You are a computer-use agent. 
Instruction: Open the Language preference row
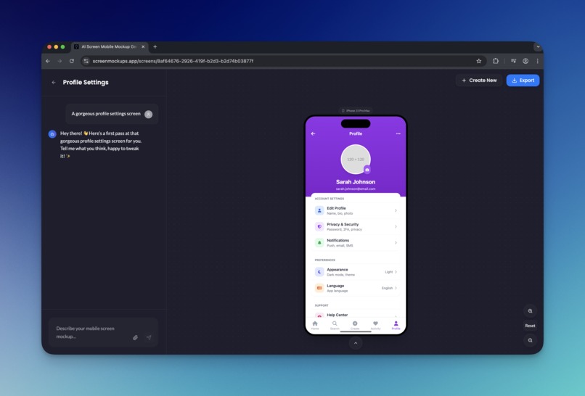tap(356, 288)
